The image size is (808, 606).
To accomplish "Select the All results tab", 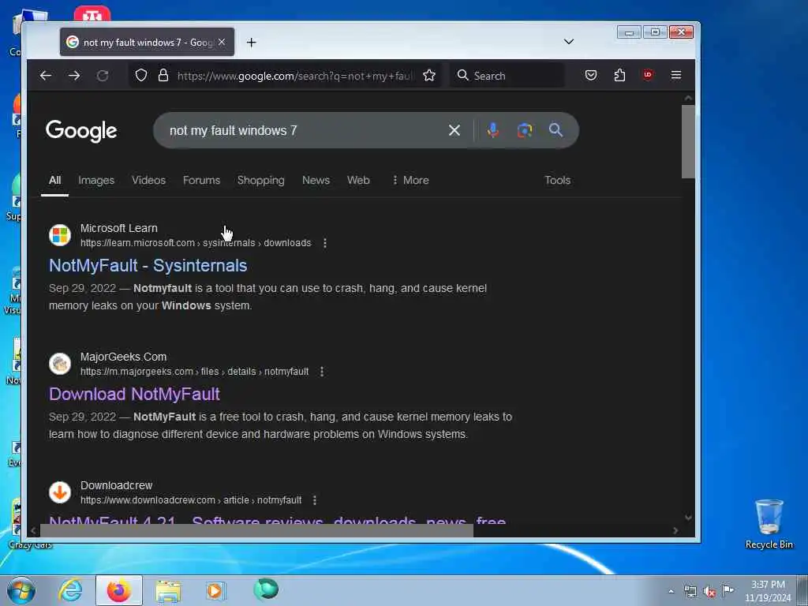I will pos(54,181).
